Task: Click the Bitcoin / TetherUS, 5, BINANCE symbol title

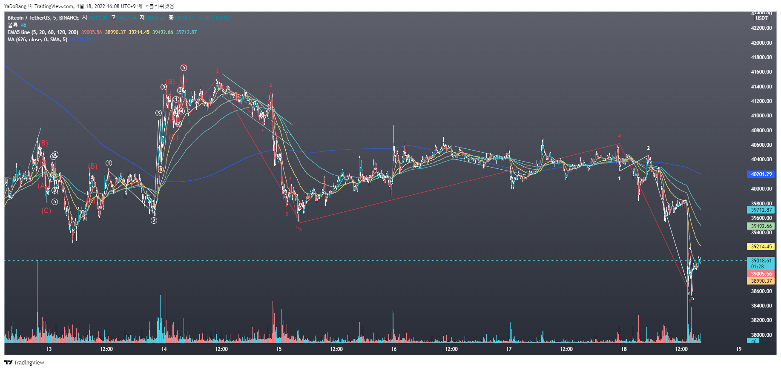Action: pyautogui.click(x=43, y=18)
